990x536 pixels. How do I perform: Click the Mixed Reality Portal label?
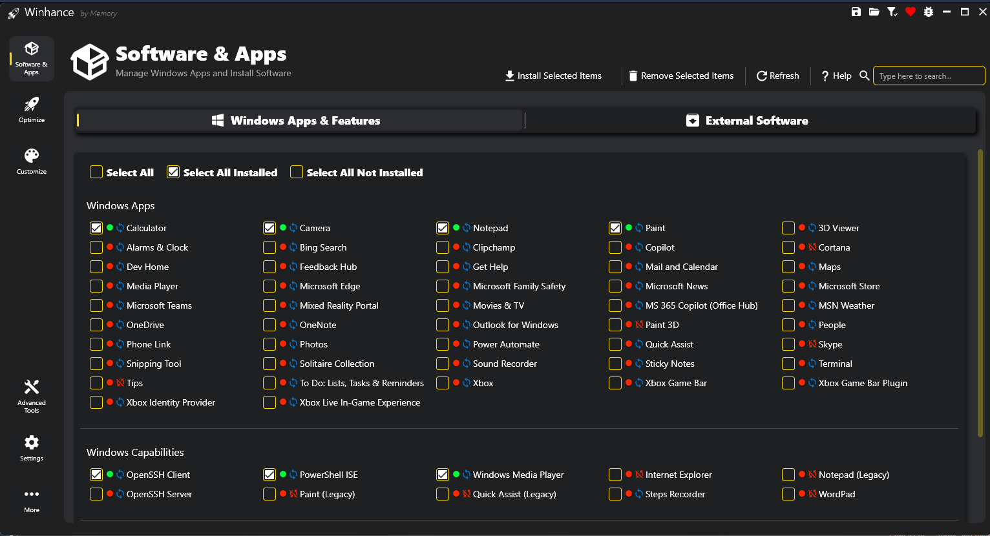(x=339, y=305)
